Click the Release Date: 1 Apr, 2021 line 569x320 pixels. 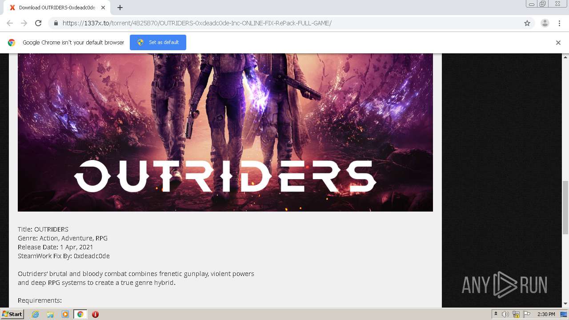56,247
